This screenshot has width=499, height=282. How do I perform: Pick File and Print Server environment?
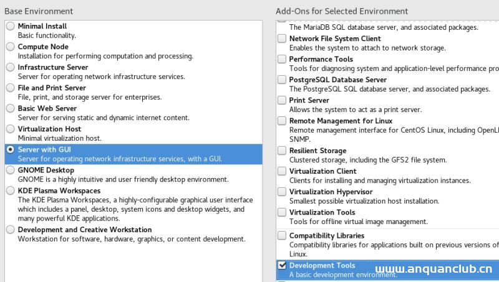11,88
